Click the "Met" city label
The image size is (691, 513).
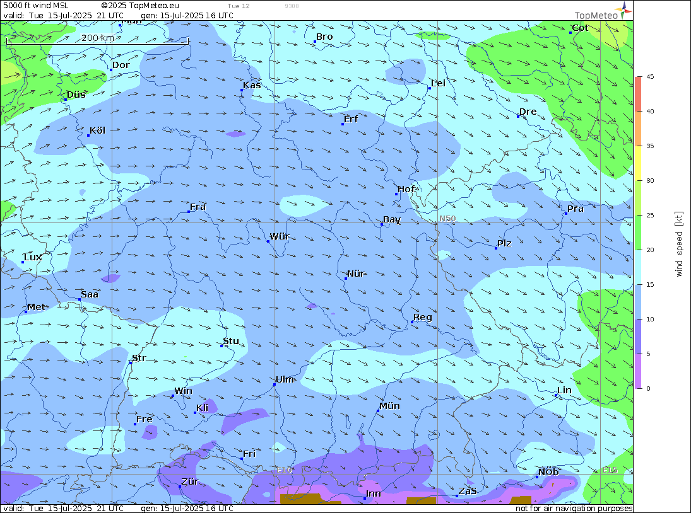(36, 307)
